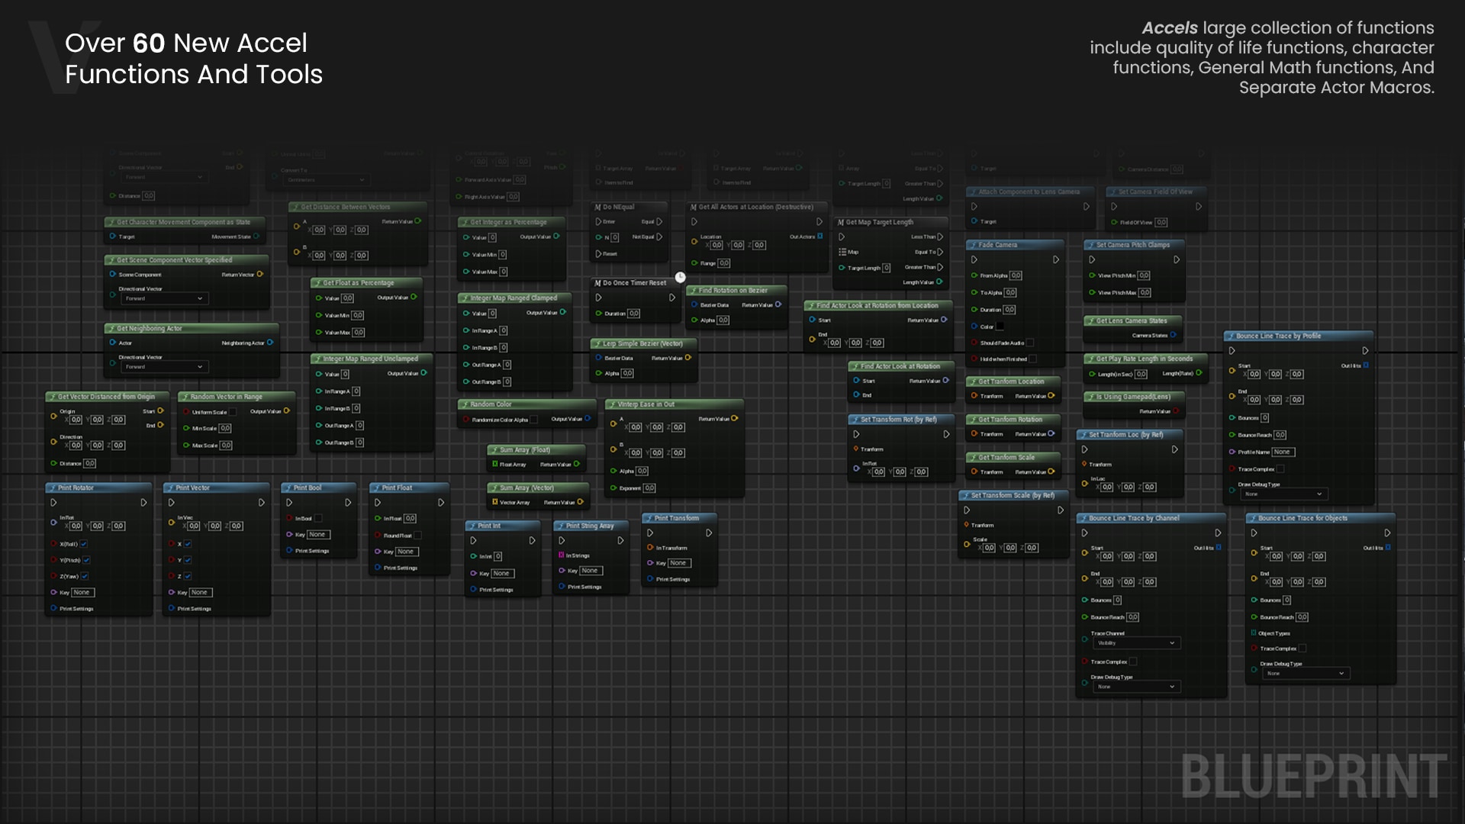Click the Transform pin on Get Tranform Rotation
This screenshot has height=824, width=1465.
pos(974,433)
